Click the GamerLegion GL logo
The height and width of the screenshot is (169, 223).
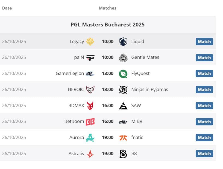tap(90, 74)
